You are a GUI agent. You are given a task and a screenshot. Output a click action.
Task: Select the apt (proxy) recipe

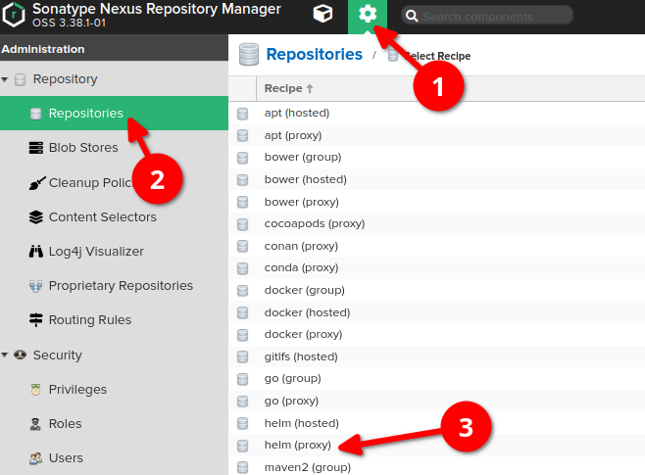point(293,135)
